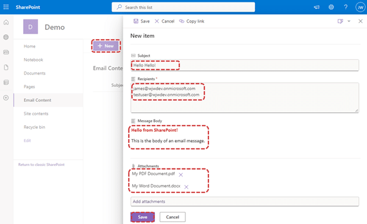367x224 pixels.
Task: Click Copy link in the command bar
Action: (191, 21)
